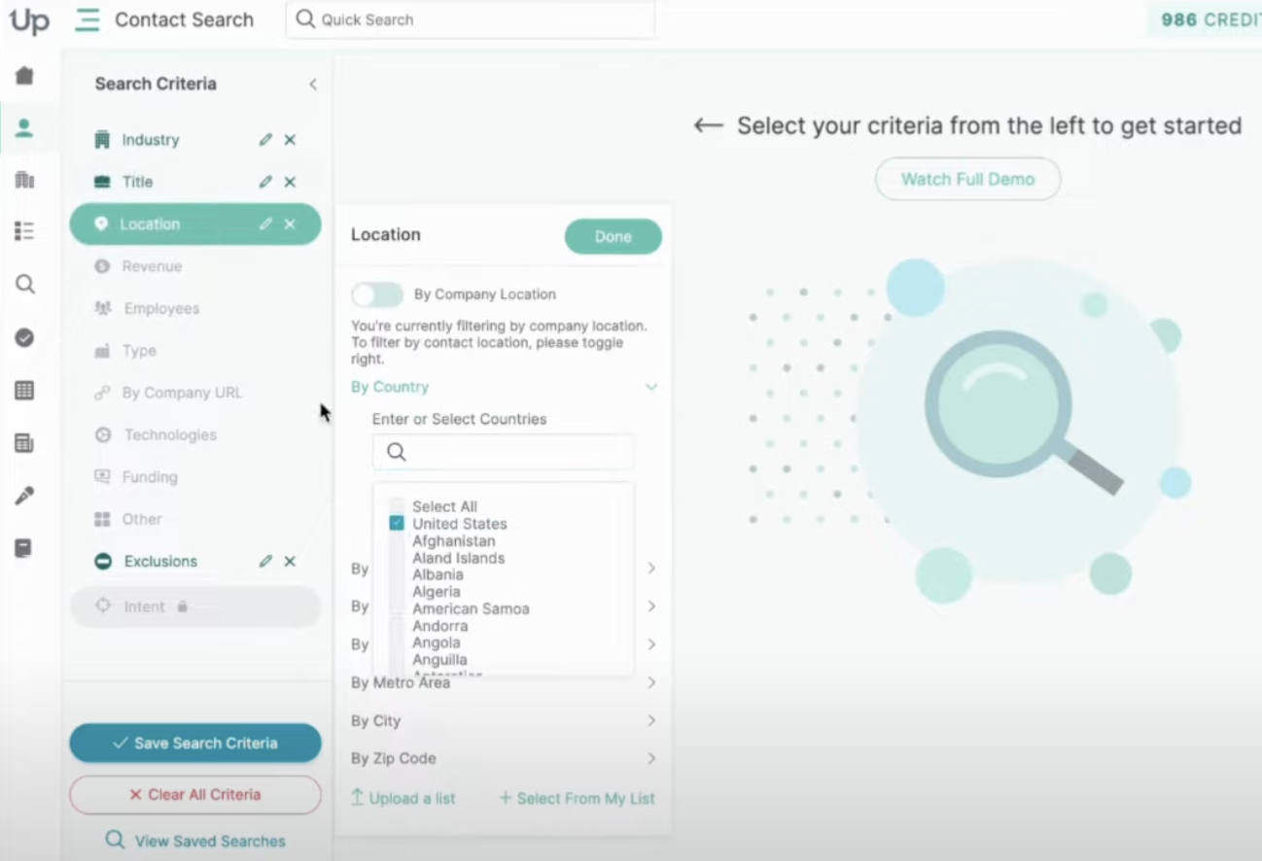Image resolution: width=1262 pixels, height=861 pixels.
Task: Open the hamburger menu next to Contact Search
Action: (88, 19)
